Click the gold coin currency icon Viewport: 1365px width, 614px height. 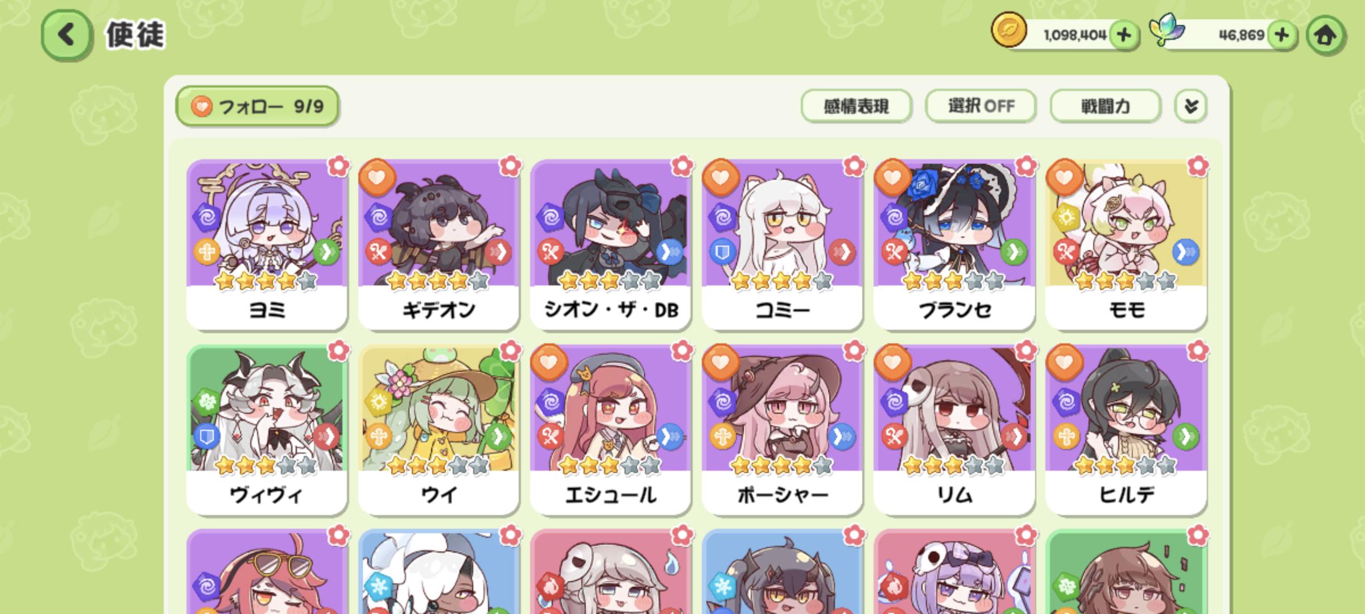click(x=1009, y=31)
